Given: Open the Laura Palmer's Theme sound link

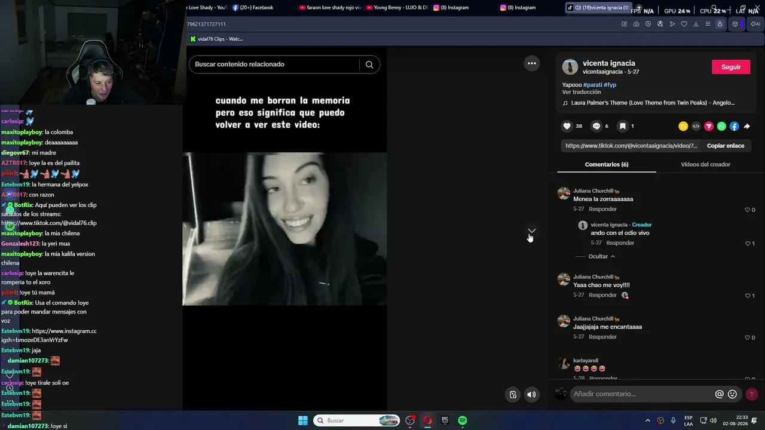Looking at the screenshot, I should pos(653,103).
